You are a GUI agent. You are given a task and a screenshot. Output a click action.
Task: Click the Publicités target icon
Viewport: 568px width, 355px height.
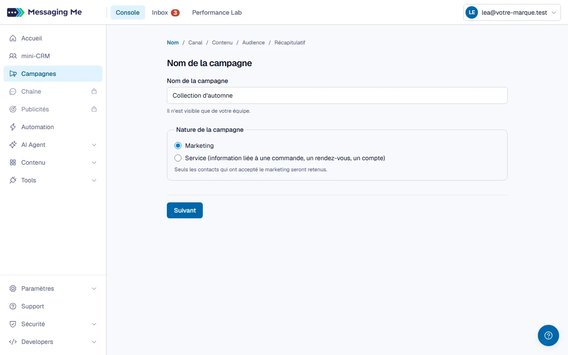pyautogui.click(x=13, y=109)
